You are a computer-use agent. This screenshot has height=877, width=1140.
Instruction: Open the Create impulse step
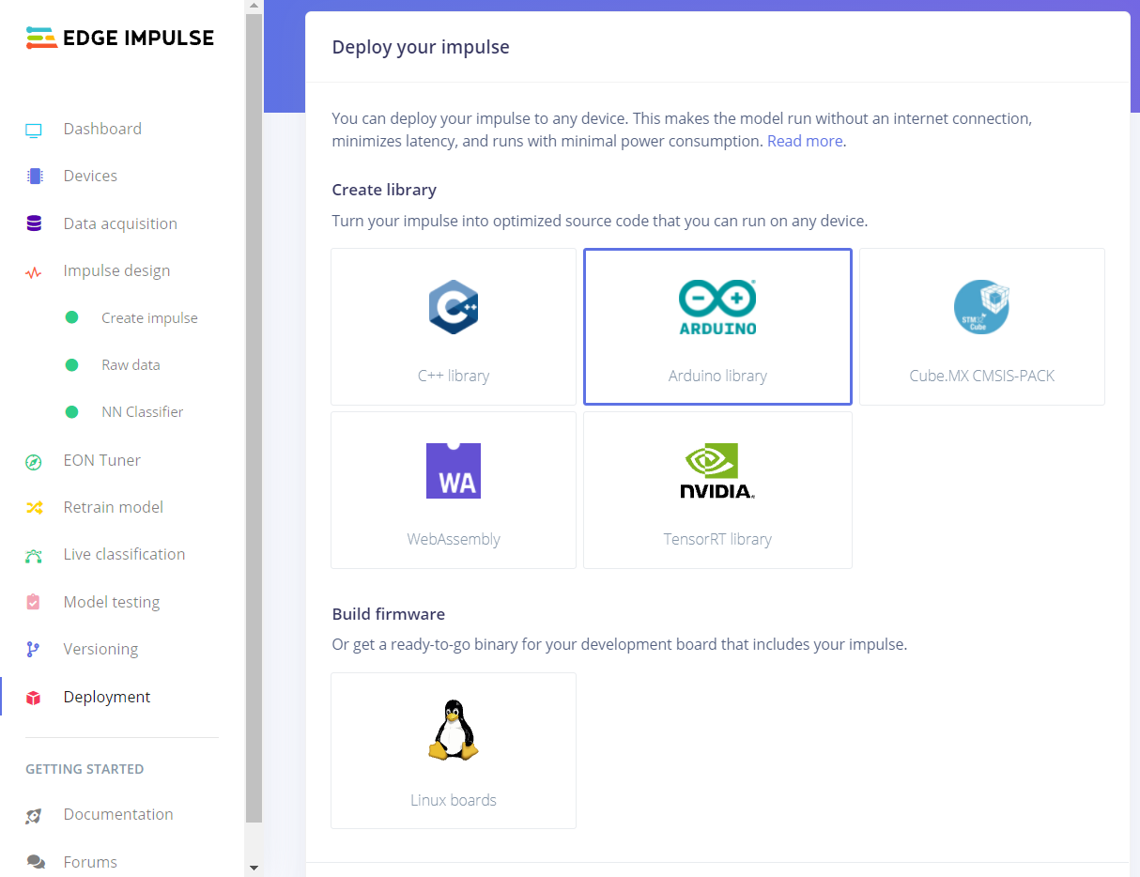[x=149, y=317]
